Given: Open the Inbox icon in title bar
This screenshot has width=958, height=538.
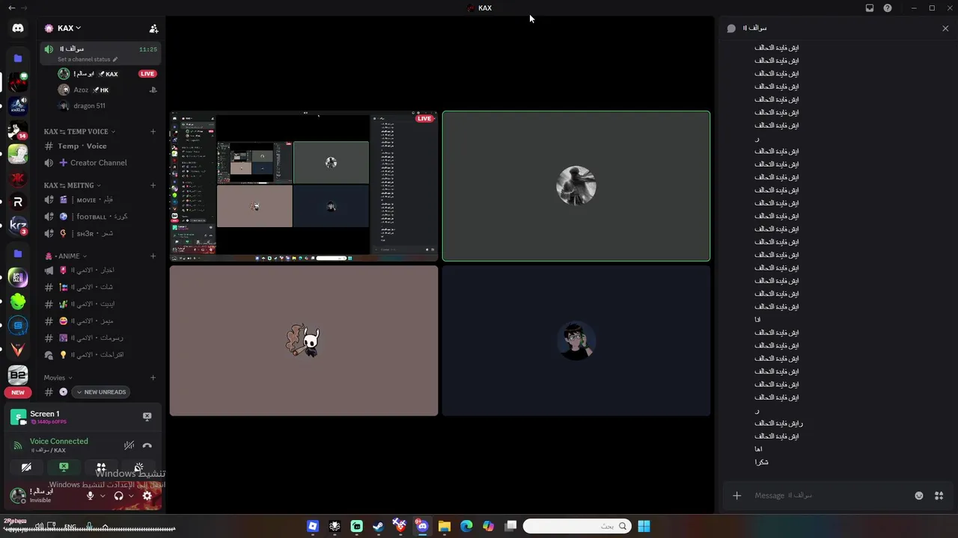Looking at the screenshot, I should pos(870,8).
